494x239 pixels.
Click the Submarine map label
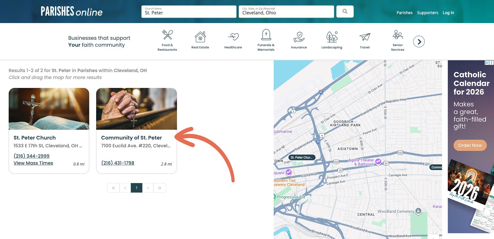(x=283, y=131)
